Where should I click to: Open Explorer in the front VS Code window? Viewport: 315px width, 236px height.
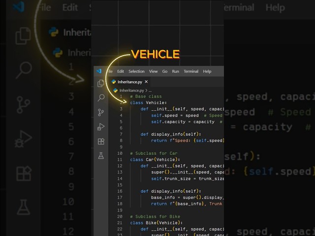100,83
